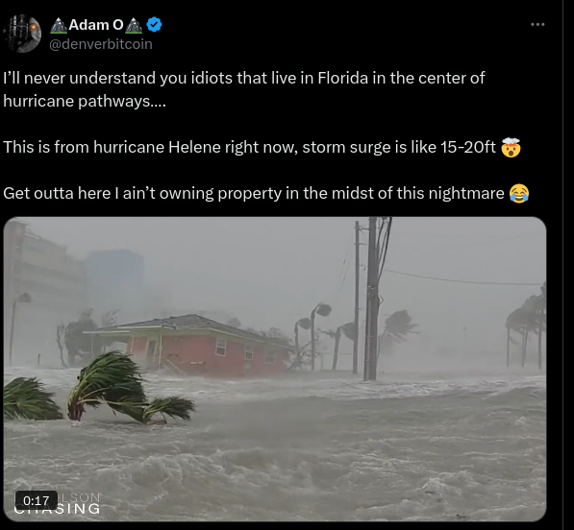Open the Adam O display name link
574x530 pixels.
[96, 25]
